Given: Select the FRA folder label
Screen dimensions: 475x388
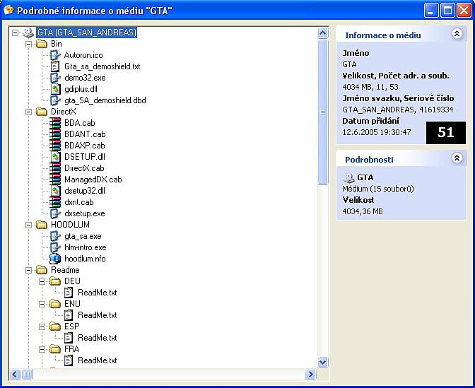Looking at the screenshot, I should pyautogui.click(x=72, y=349).
